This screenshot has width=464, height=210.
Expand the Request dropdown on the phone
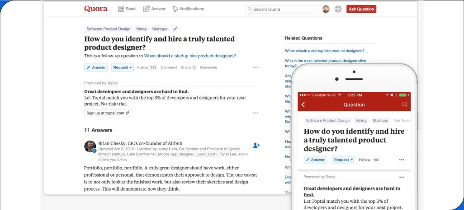[343, 160]
